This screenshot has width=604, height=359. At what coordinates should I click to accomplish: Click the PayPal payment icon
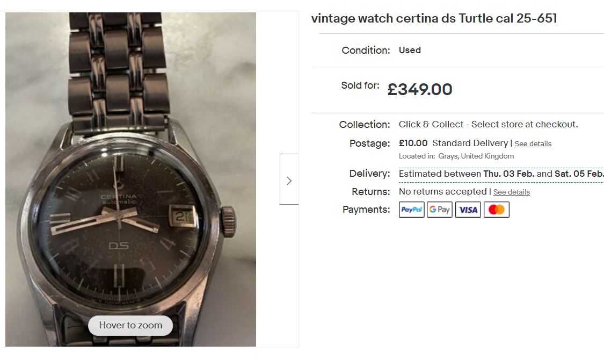click(412, 210)
